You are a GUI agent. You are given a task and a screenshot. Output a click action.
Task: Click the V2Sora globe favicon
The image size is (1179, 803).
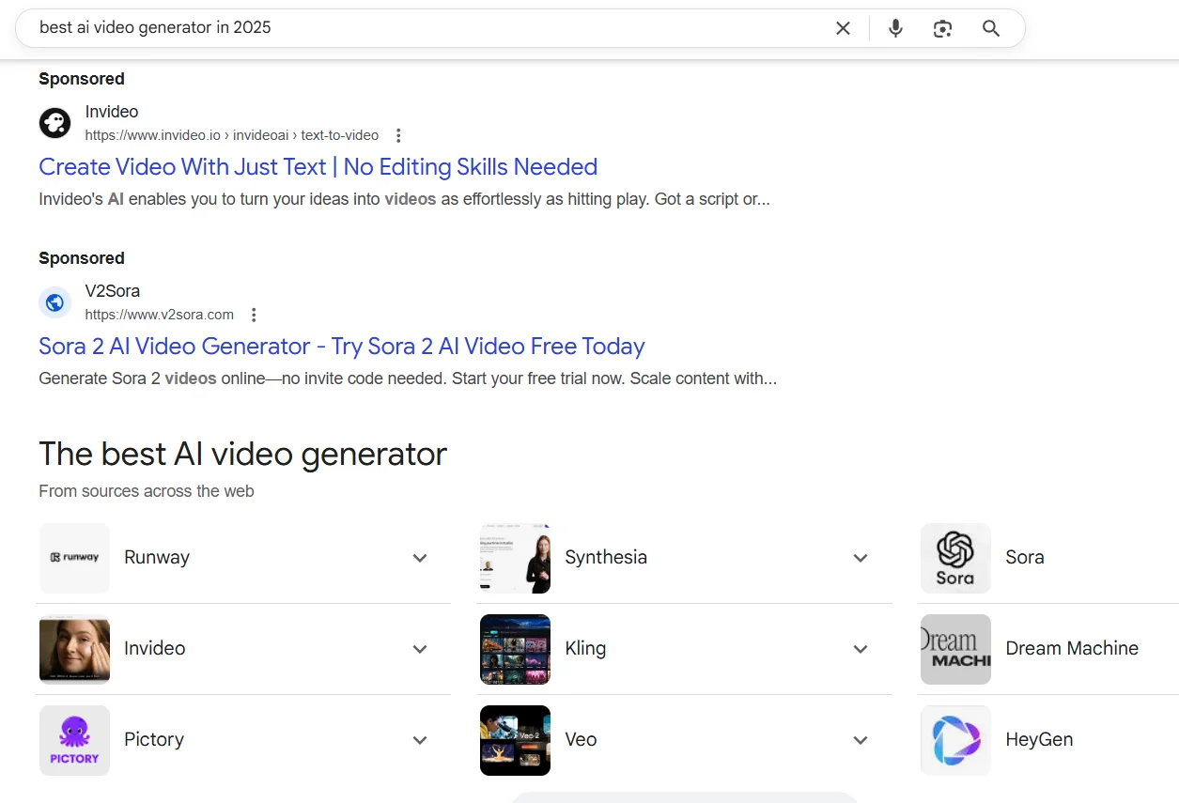54,302
